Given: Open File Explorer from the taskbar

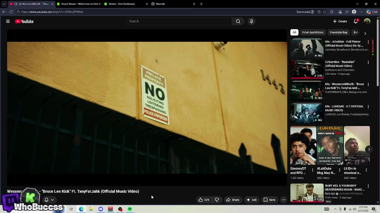Looking at the screenshot, I should (x=91, y=209).
